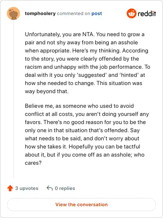This screenshot has width=163, height=218.
Task: Click the Reddit Snoo logo circle
Action: pos(131,13)
